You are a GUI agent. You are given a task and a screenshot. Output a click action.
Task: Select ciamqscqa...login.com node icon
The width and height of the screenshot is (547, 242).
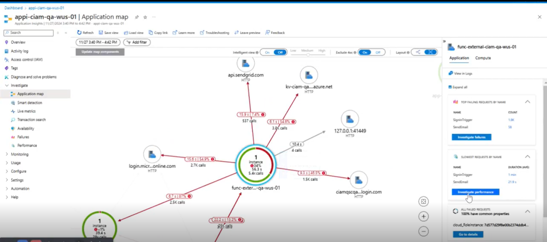(x=358, y=180)
